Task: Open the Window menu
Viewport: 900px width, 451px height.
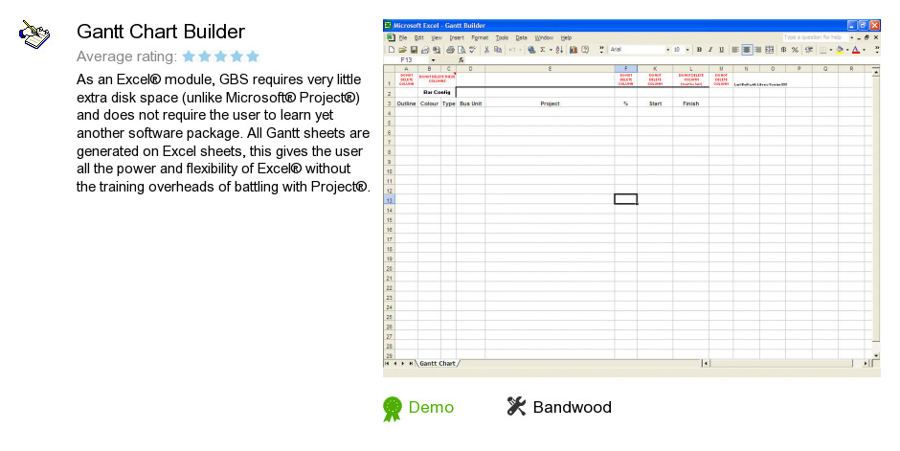Action: pyautogui.click(x=544, y=38)
